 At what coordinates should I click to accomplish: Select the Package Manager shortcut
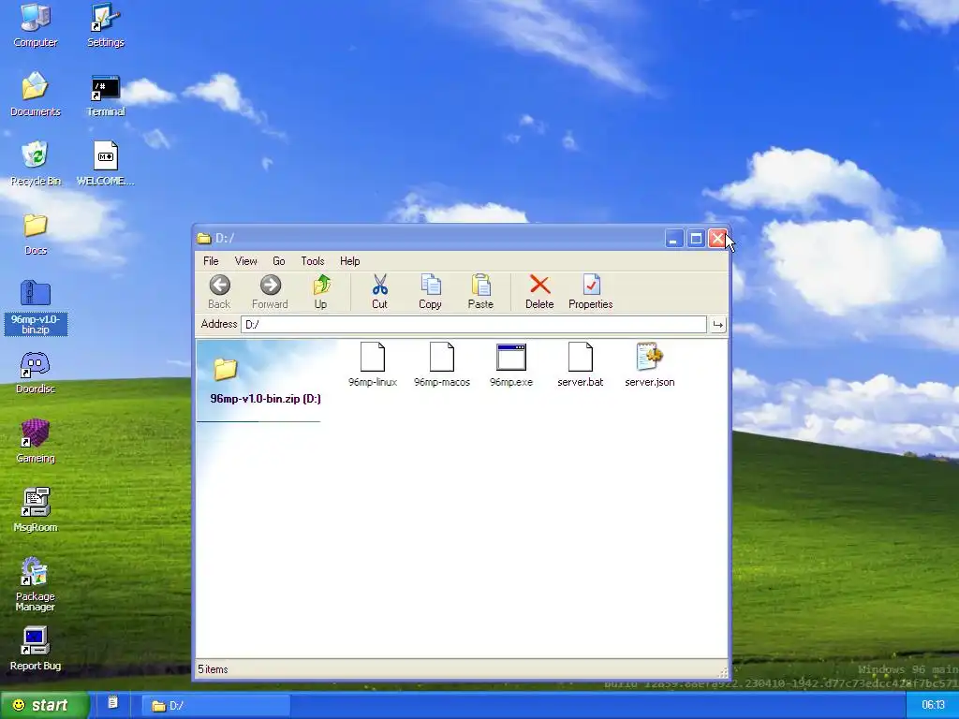tap(36, 584)
